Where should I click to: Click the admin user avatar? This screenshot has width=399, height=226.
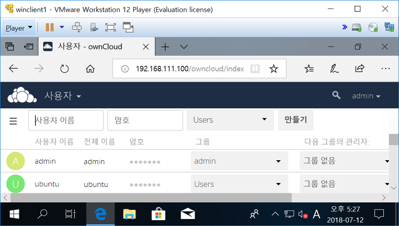[16, 161]
